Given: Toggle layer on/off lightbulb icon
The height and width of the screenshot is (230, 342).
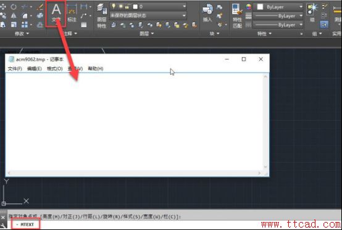Looking at the screenshot, I should tap(114, 7).
